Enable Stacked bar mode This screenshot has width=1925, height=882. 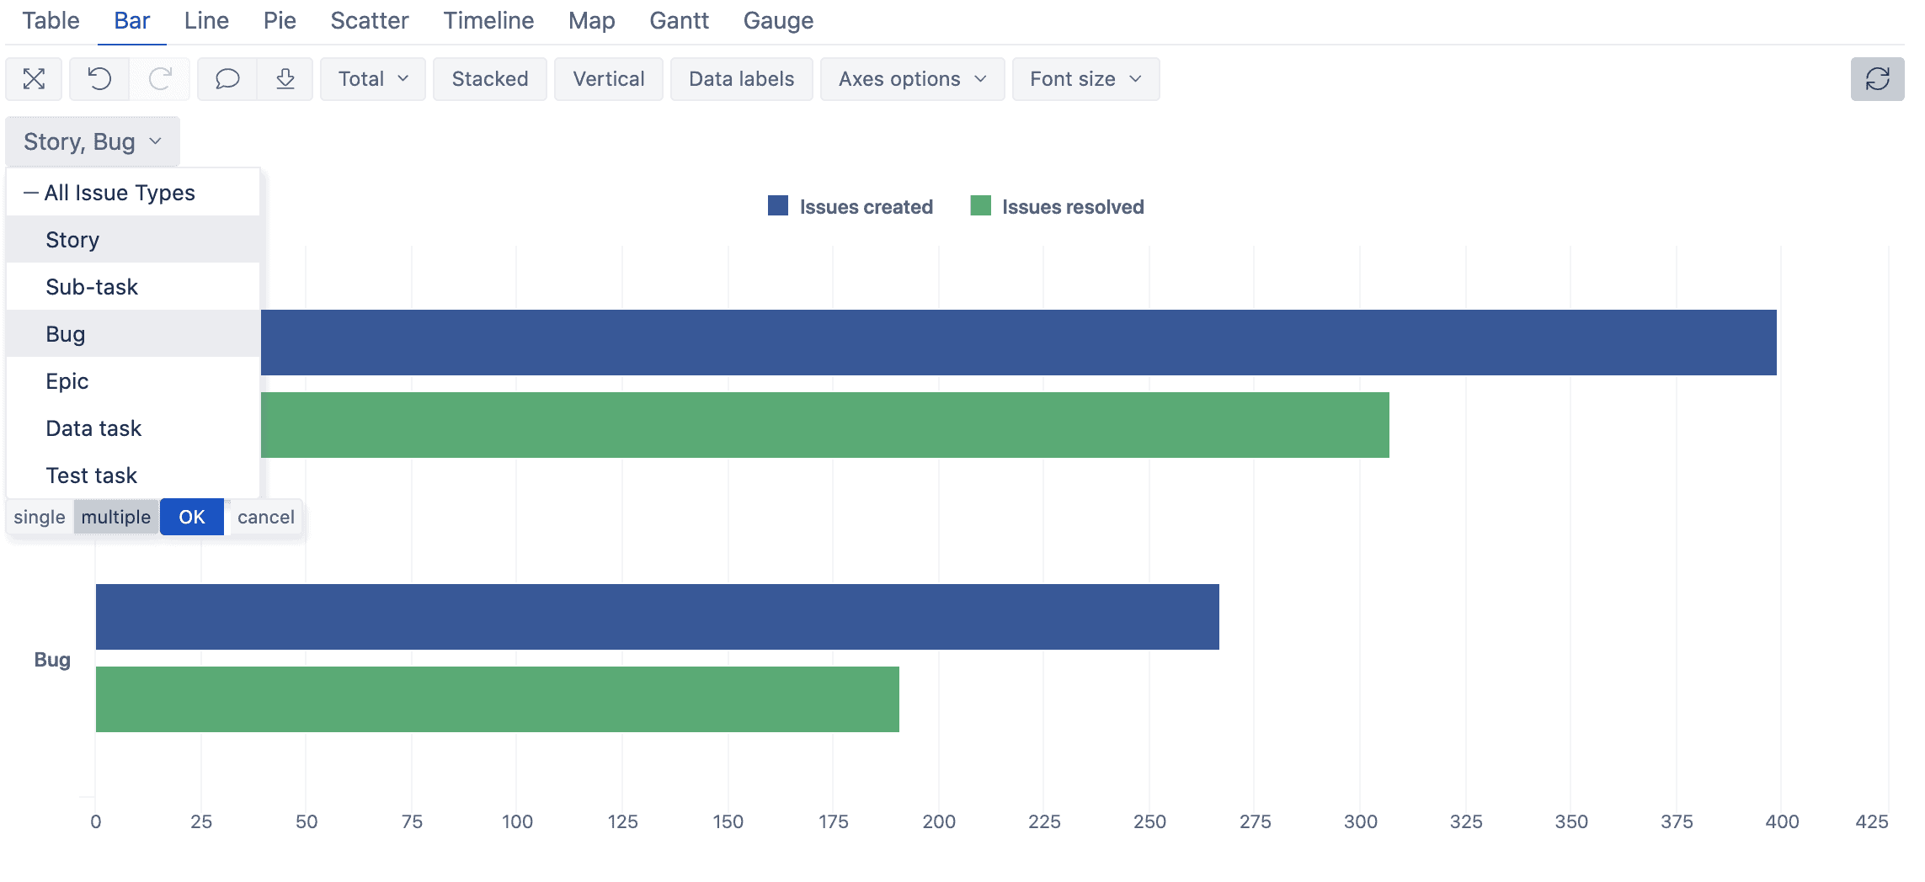[x=489, y=78]
